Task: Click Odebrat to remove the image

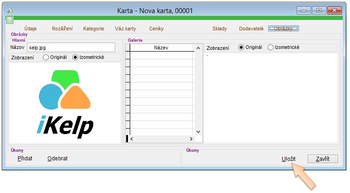Action: tap(57, 159)
